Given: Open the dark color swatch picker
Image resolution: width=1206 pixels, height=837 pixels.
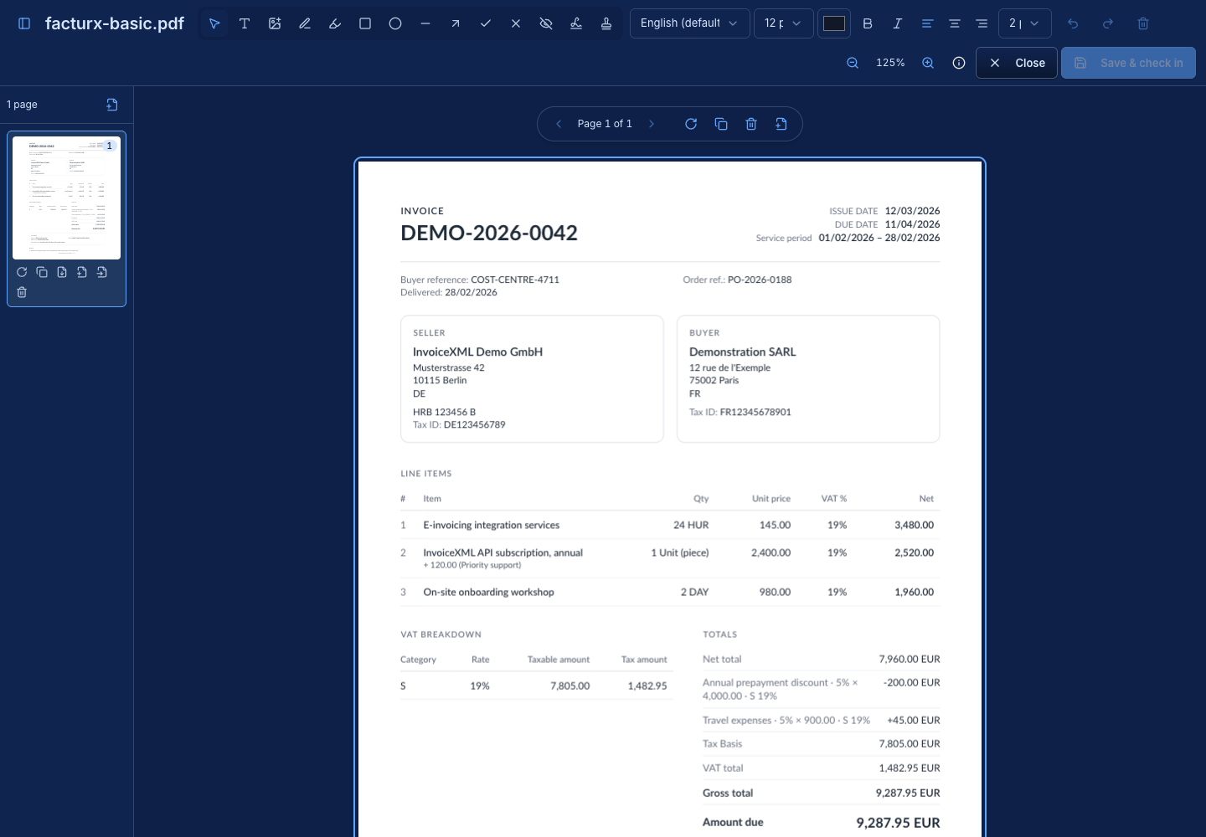Looking at the screenshot, I should click(x=834, y=23).
